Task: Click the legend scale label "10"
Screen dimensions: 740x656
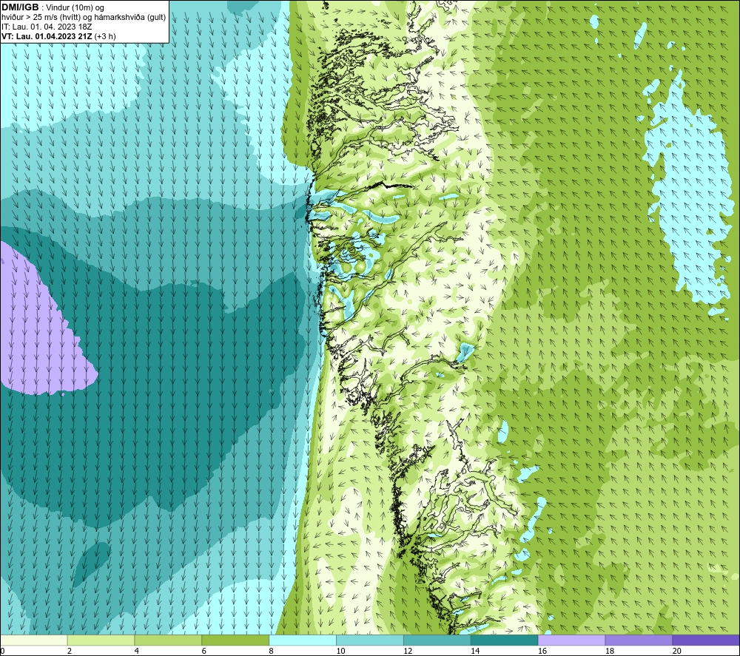Action: (x=340, y=651)
